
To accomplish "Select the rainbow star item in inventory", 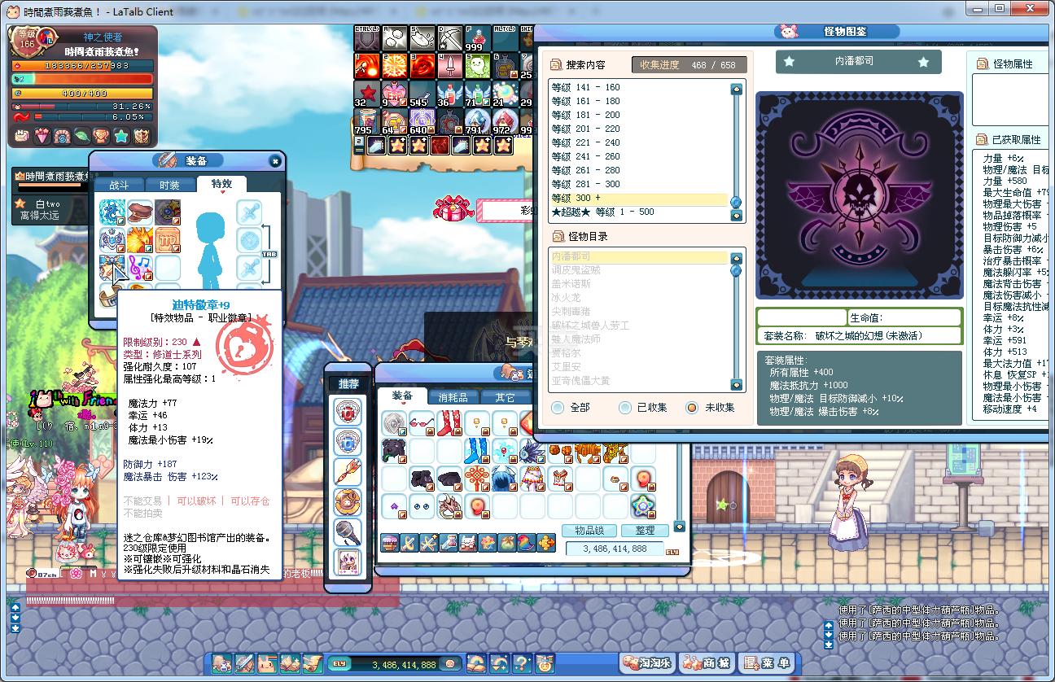I will pyautogui.click(x=643, y=506).
